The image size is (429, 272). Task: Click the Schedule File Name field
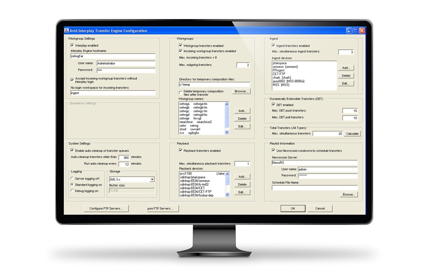(314, 188)
